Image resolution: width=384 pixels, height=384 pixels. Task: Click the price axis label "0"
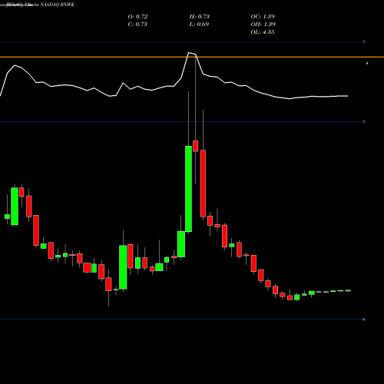click(364, 319)
